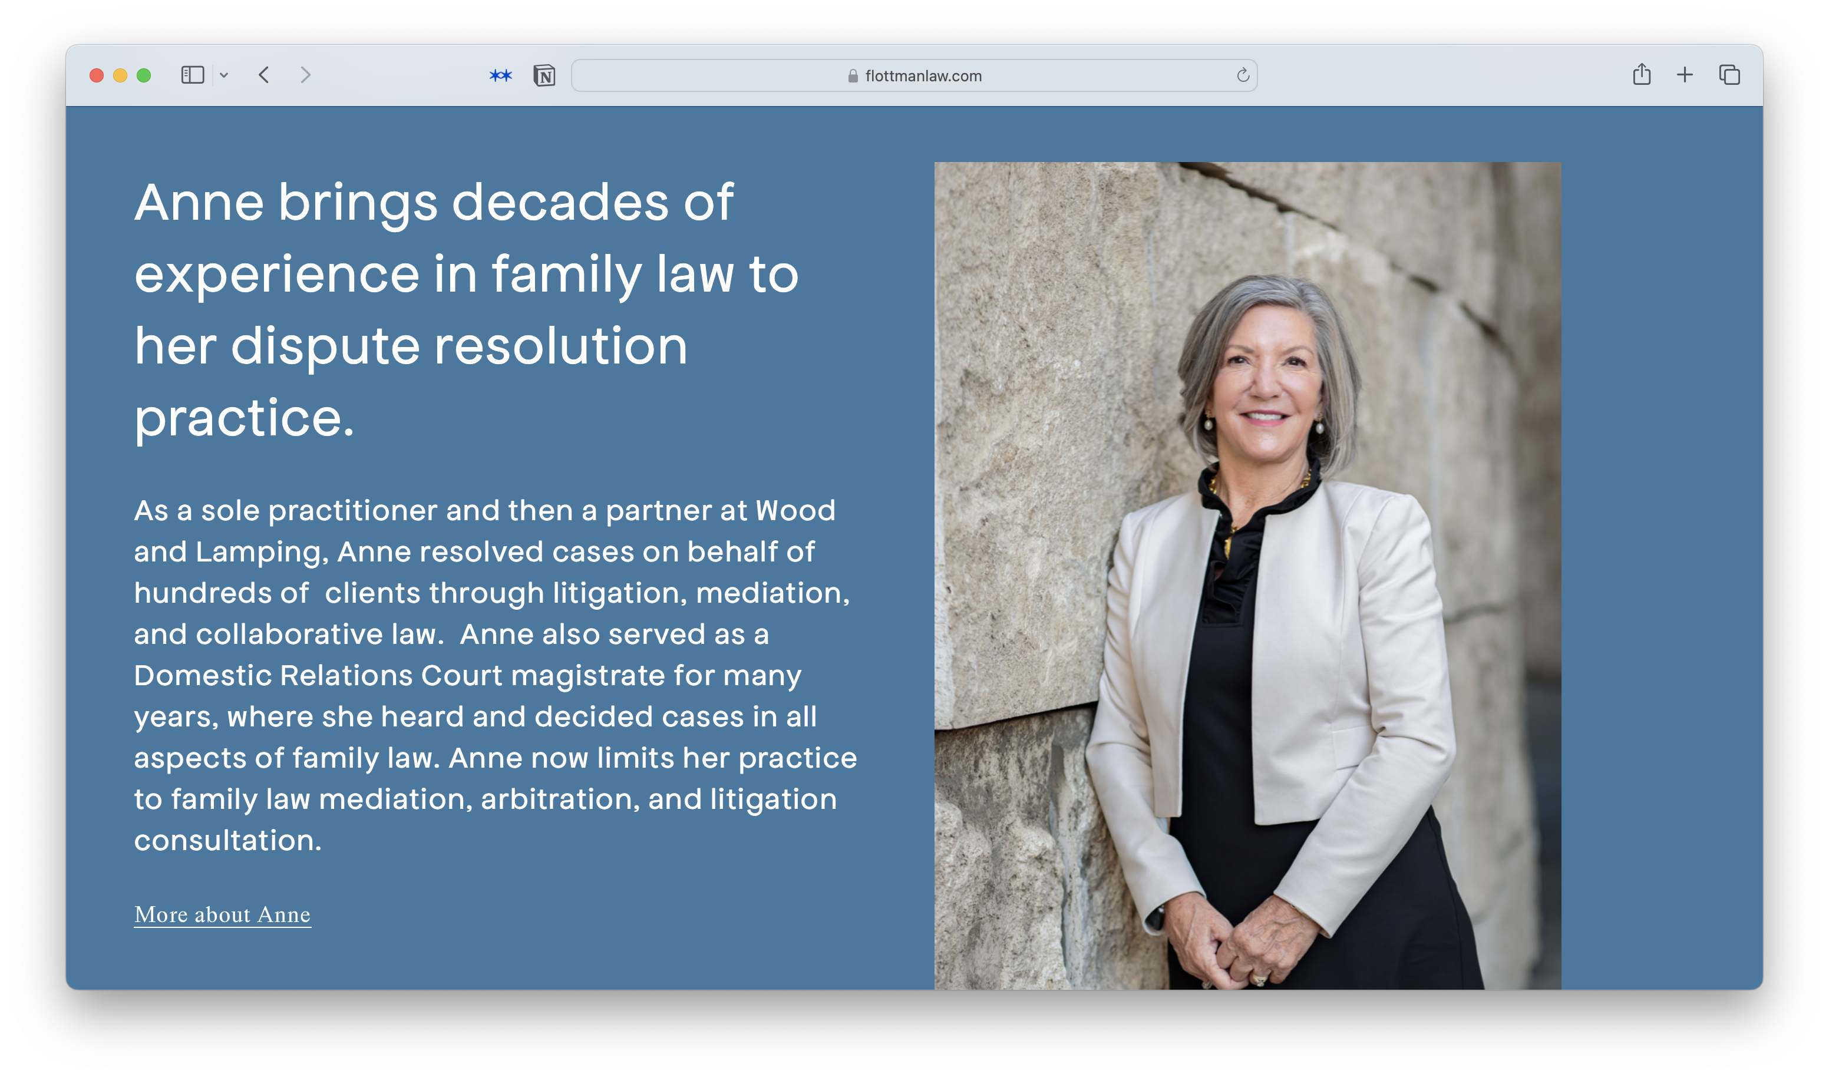Reload the current page

pyautogui.click(x=1243, y=75)
